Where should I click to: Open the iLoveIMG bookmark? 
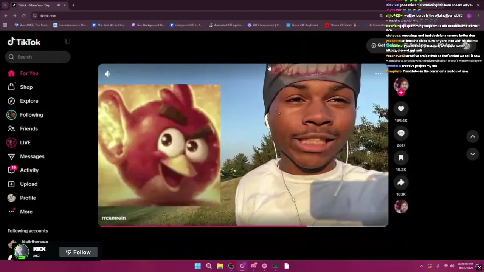[x=32, y=25]
